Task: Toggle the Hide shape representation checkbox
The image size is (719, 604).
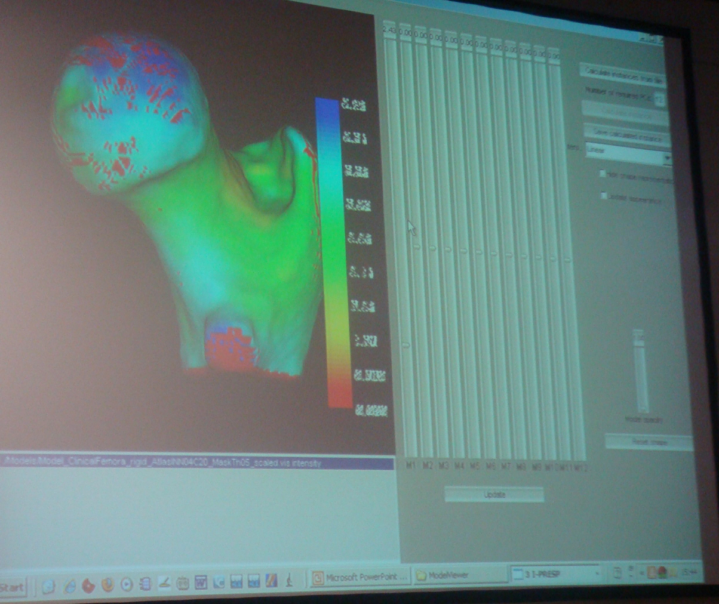Action: click(x=603, y=174)
